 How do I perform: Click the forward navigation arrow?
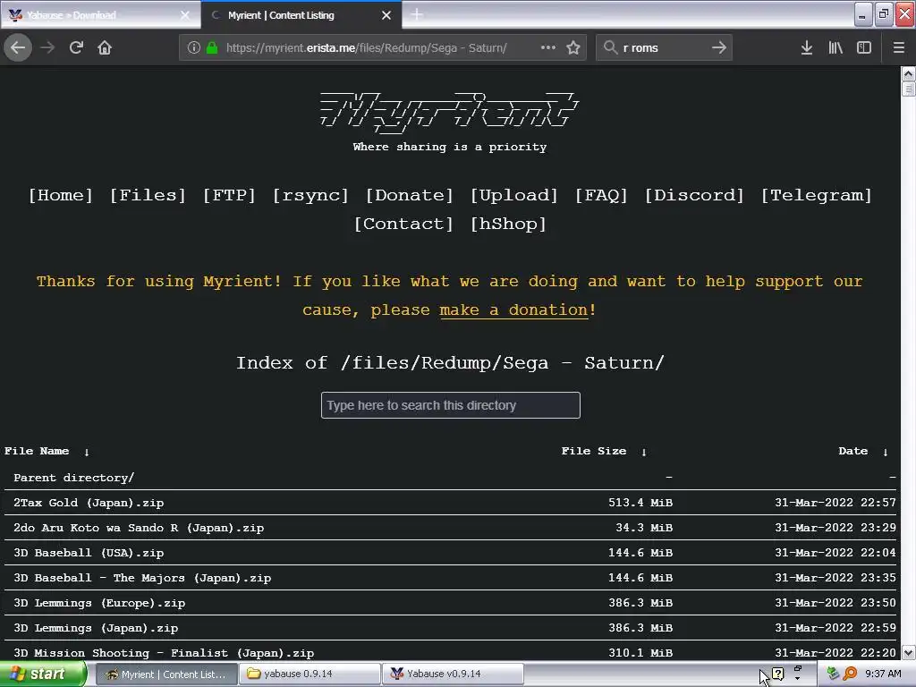[47, 47]
